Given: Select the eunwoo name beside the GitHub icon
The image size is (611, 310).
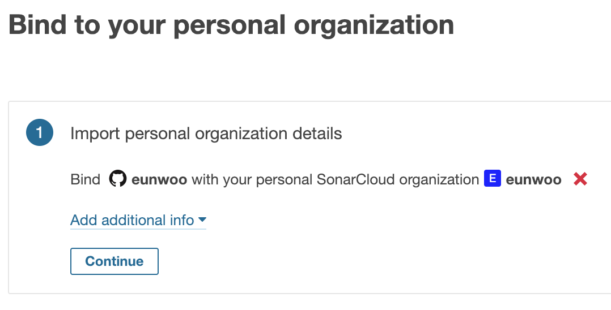Looking at the screenshot, I should (159, 179).
